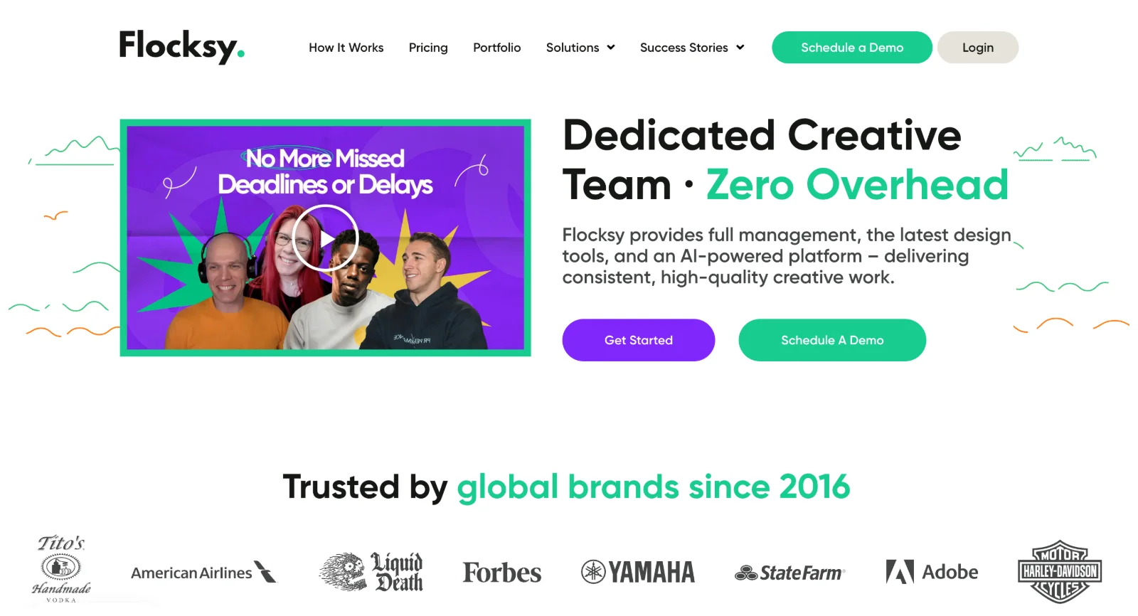Screen dimensions: 1138x616
Task: Click the hero Schedule A Demo button
Action: 832,340
